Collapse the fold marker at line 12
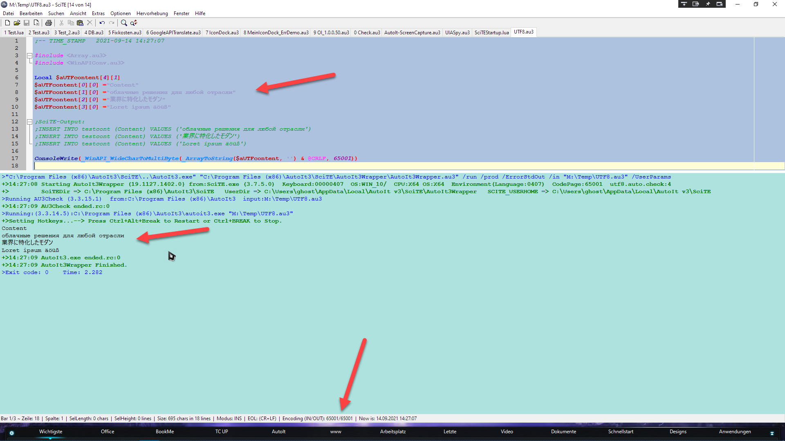The image size is (785, 441). click(29, 122)
